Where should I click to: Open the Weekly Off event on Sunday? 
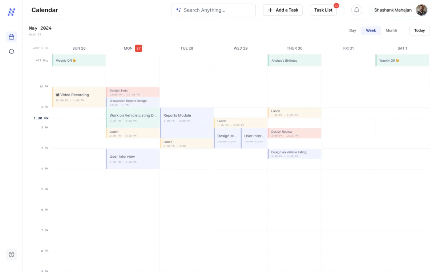[x=79, y=61]
